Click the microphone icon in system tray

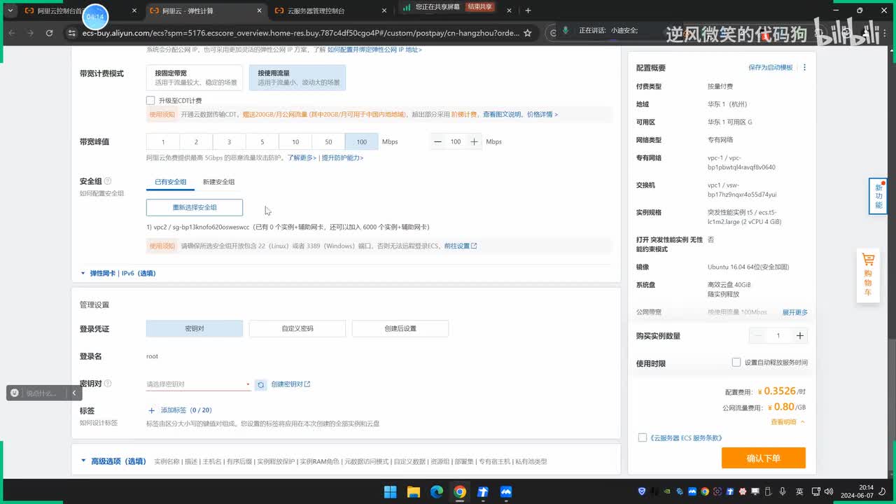[x=782, y=491]
